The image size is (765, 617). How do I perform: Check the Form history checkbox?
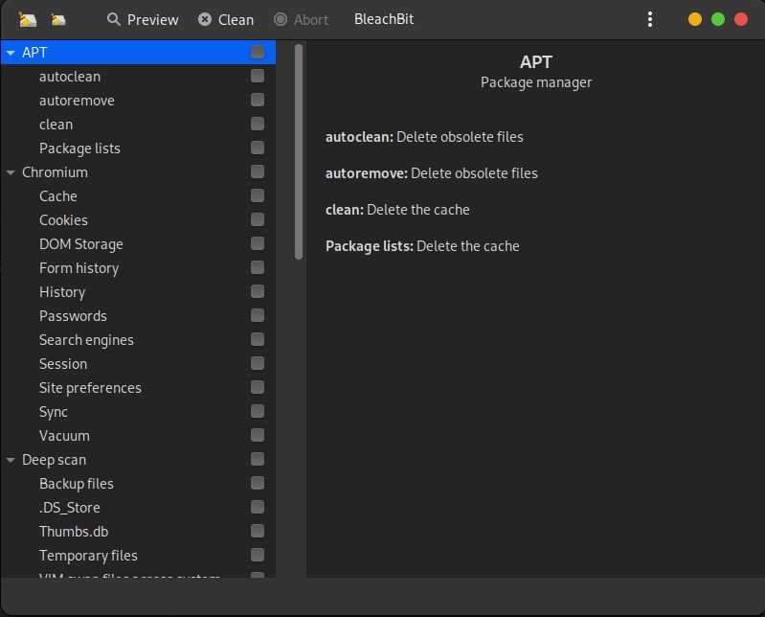coord(258,267)
